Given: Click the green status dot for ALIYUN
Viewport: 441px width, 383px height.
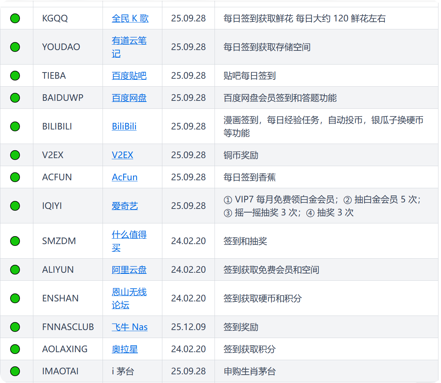Looking at the screenshot, I should [15, 269].
